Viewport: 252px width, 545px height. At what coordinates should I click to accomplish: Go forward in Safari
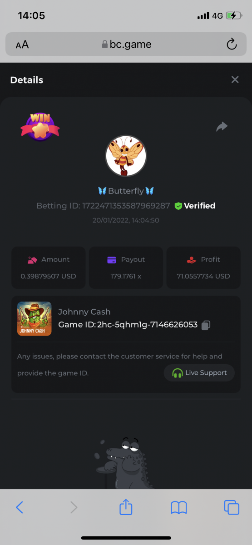pos(74,507)
